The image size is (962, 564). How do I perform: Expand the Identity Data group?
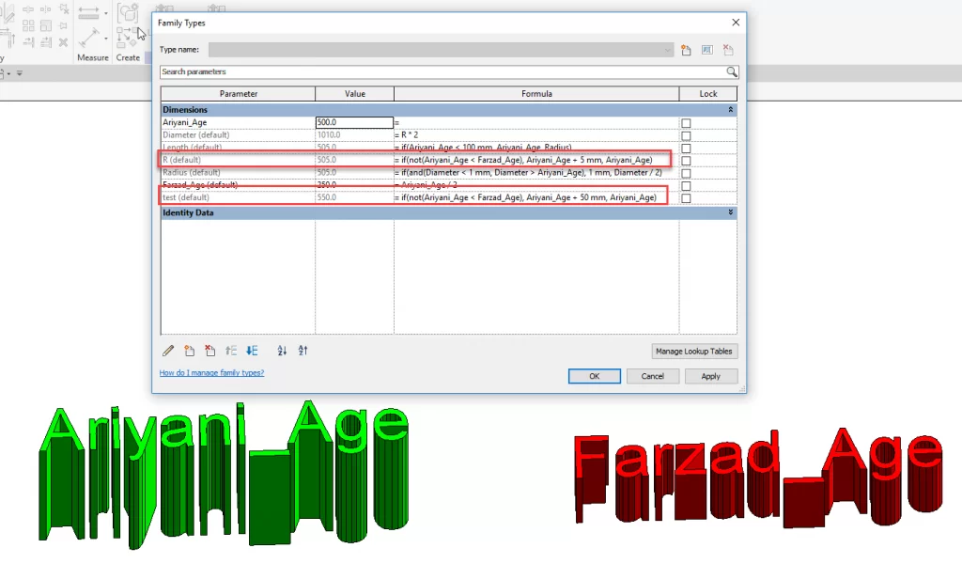point(731,213)
